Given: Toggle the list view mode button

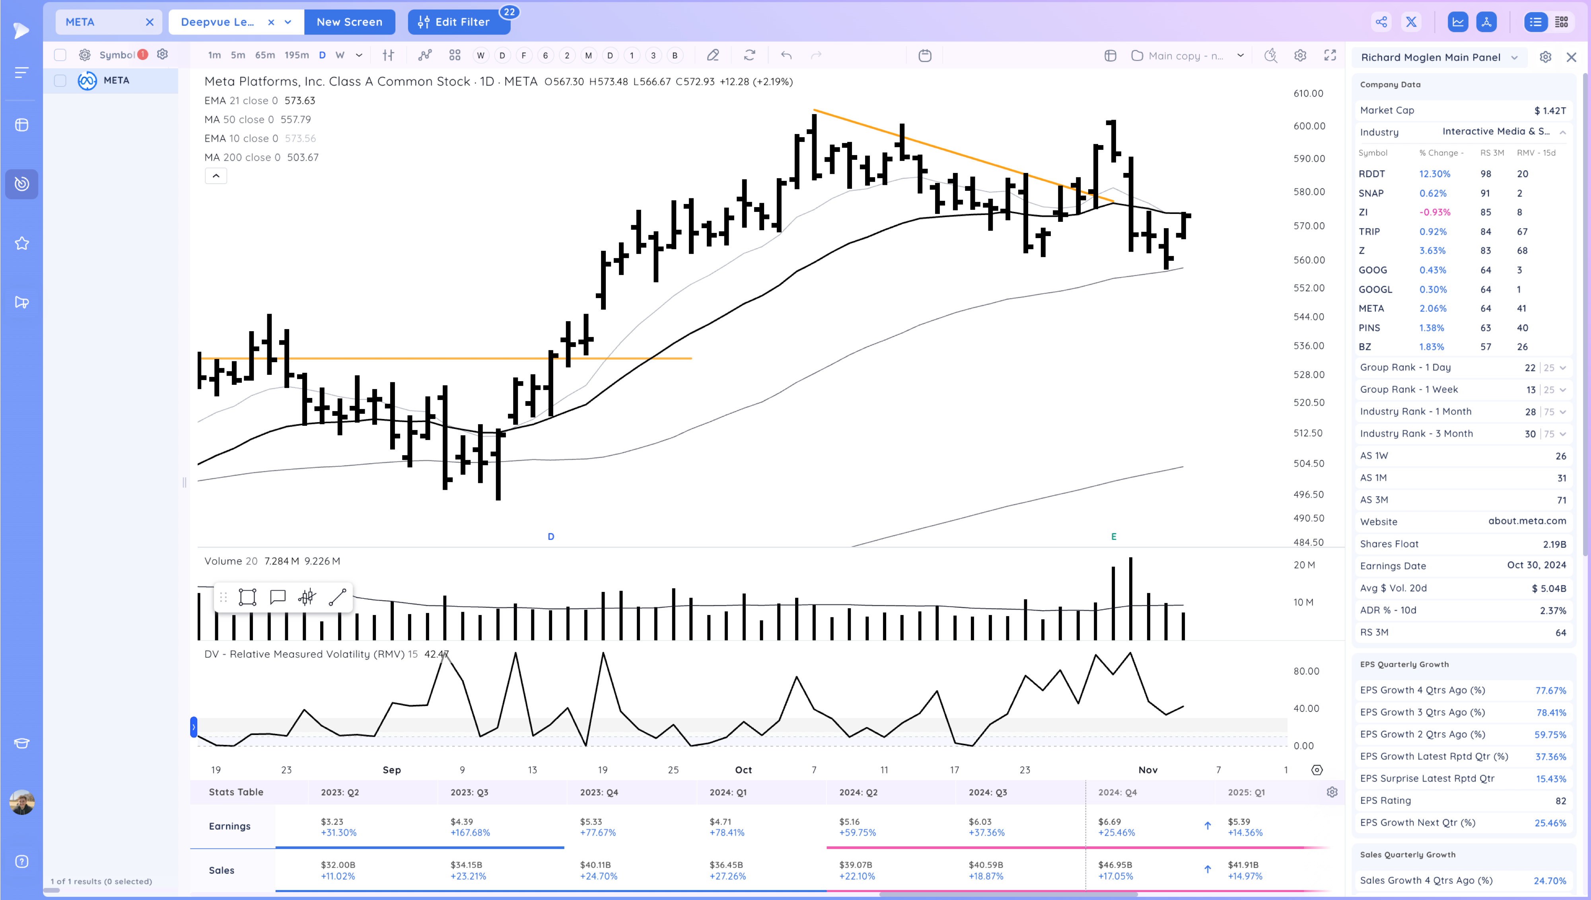Looking at the screenshot, I should coord(1535,22).
